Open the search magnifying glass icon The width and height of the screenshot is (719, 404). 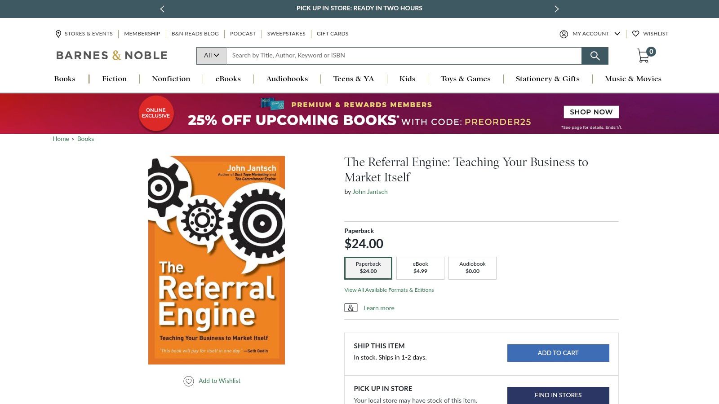point(595,56)
